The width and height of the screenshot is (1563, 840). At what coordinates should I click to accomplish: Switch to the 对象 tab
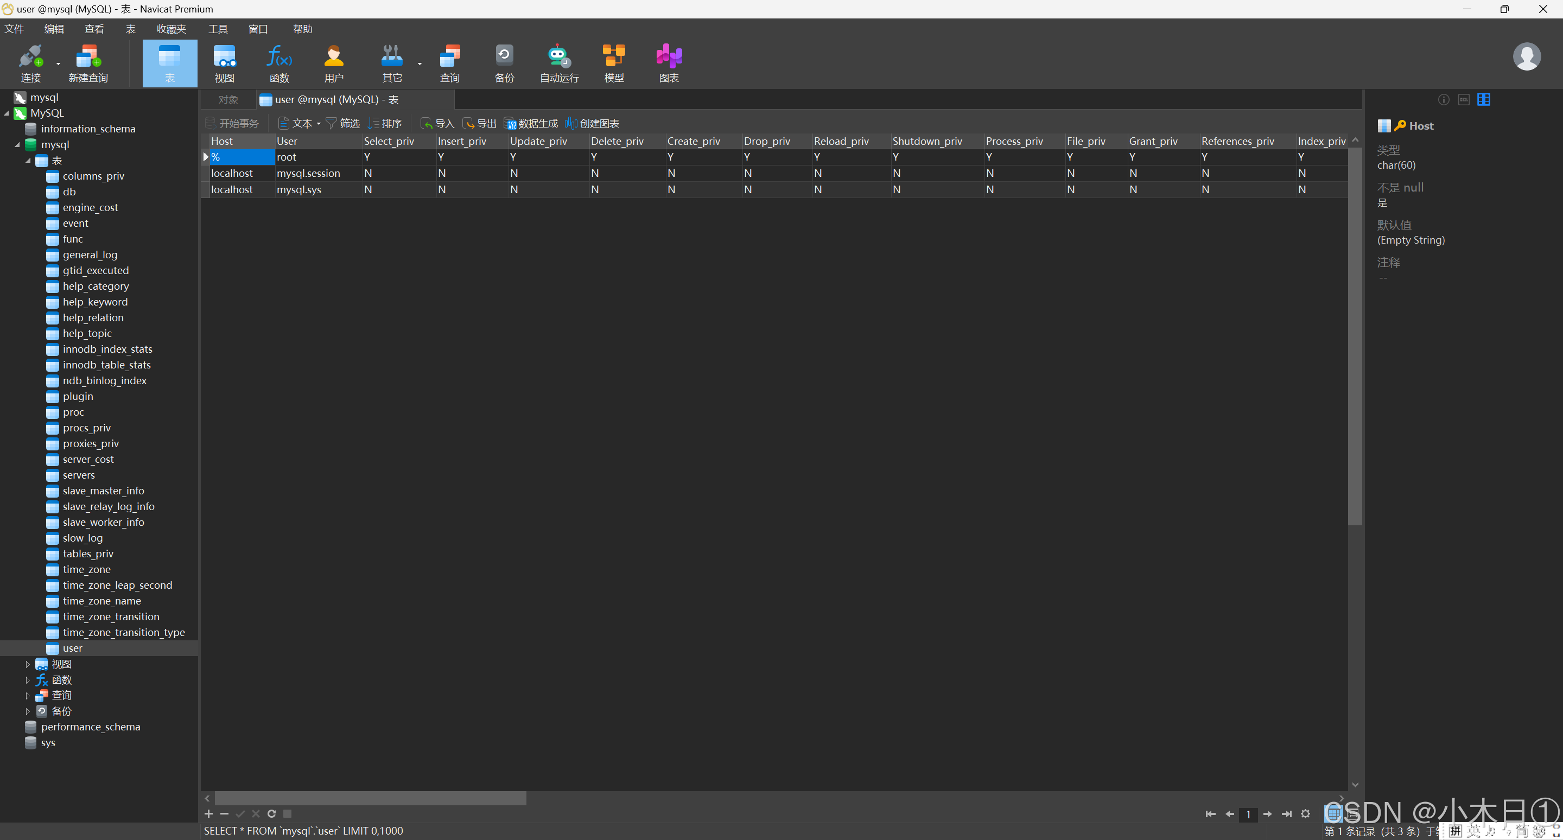coord(228,100)
